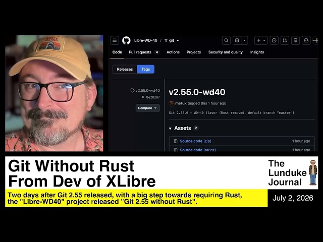323x242 pixels.
Task: Switch to the Pull requests tab
Action: click(x=144, y=52)
